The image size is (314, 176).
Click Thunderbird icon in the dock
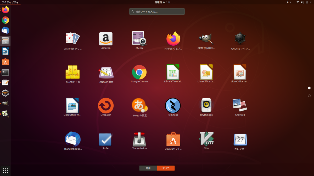(5, 31)
